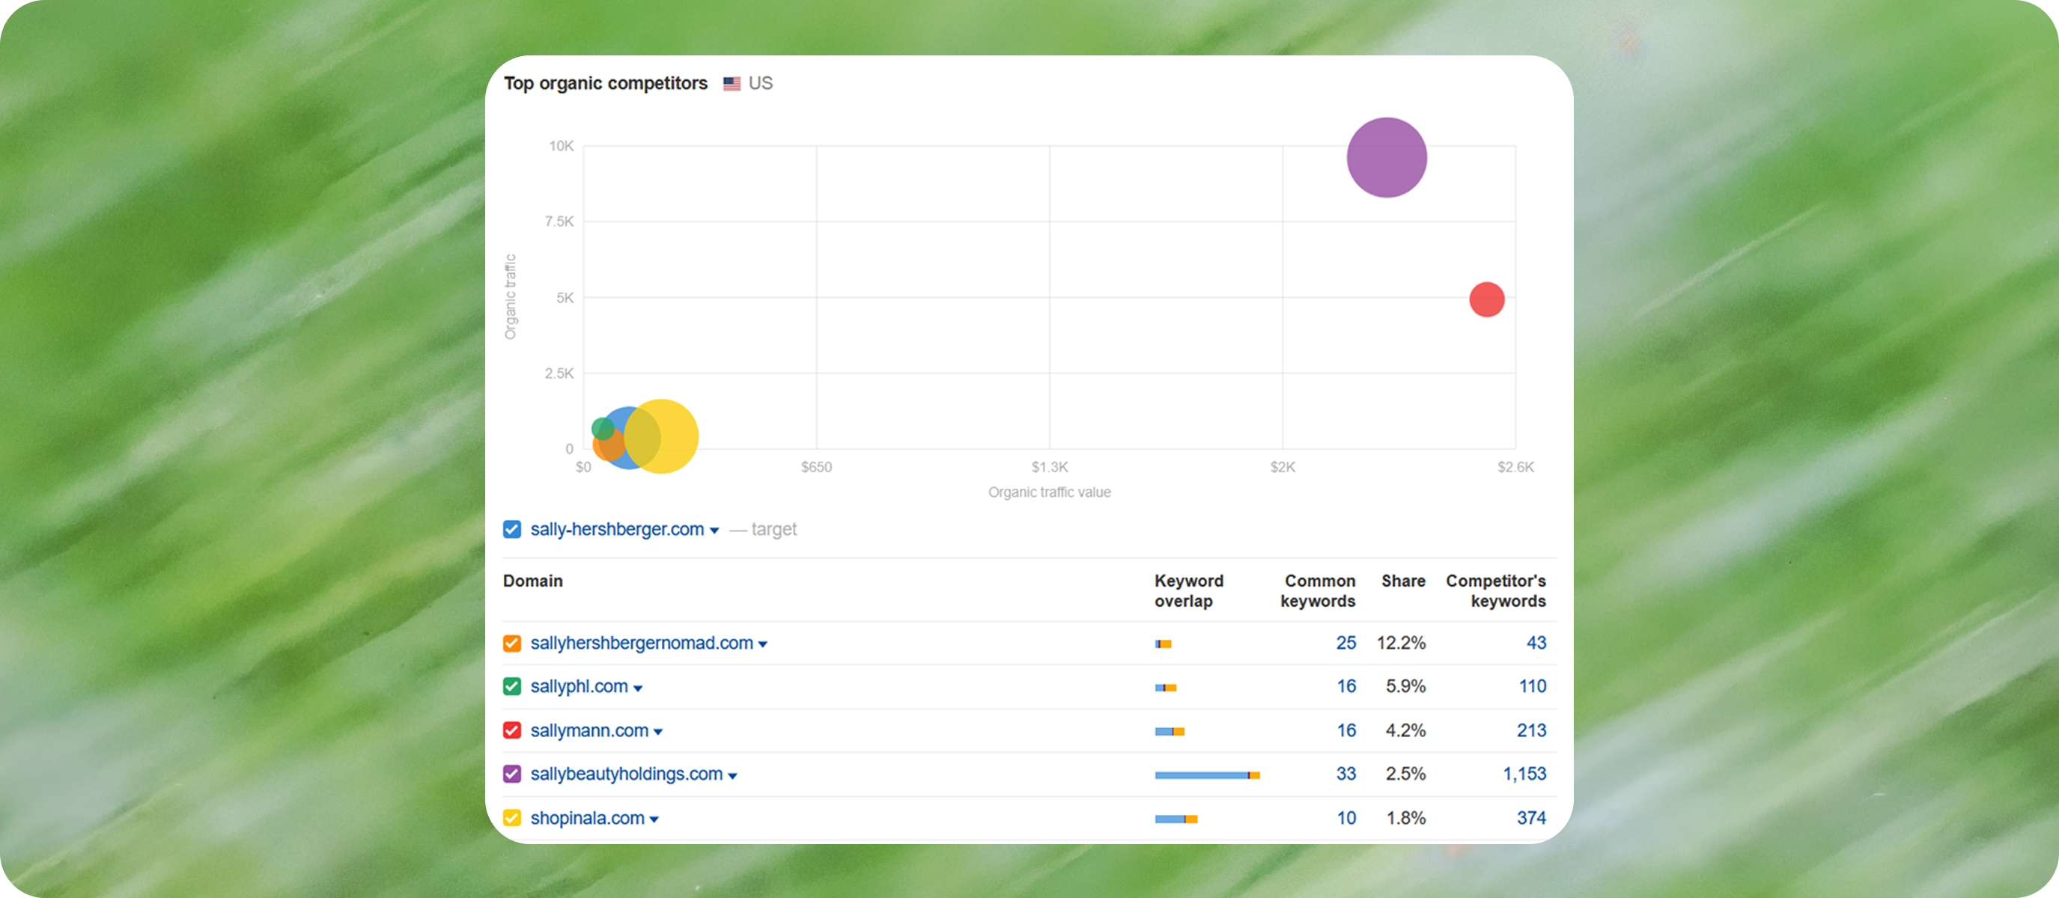This screenshot has height=898, width=2059.
Task: Open the sallyphl.com domain link
Action: (x=580, y=687)
